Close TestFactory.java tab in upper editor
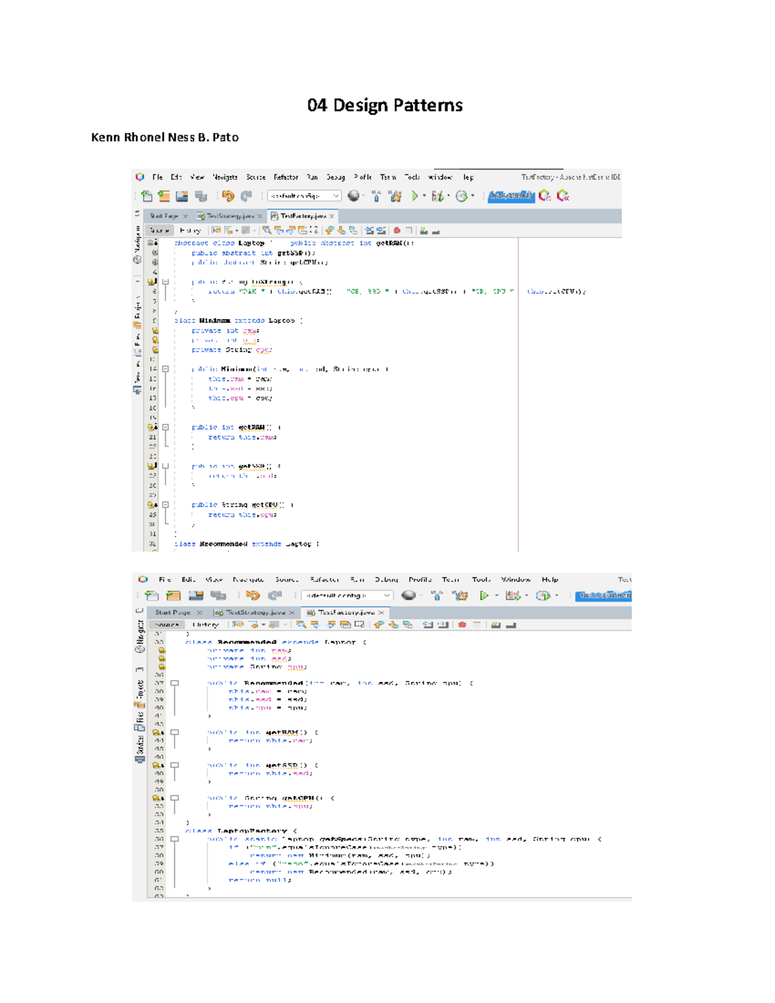Viewport: 775px width, 1003px height. (x=332, y=216)
